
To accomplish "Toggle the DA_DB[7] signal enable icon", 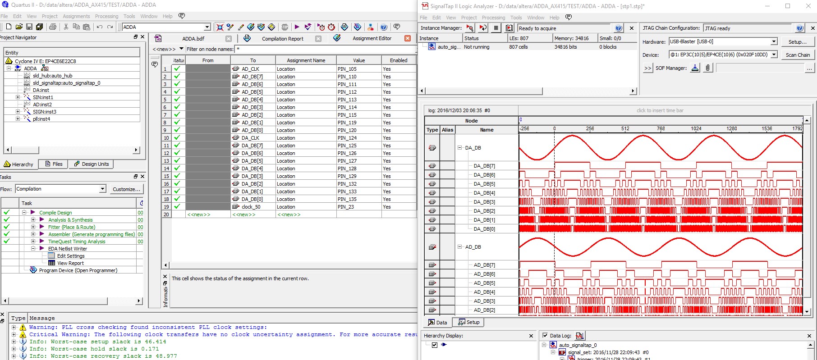I will click(x=432, y=166).
